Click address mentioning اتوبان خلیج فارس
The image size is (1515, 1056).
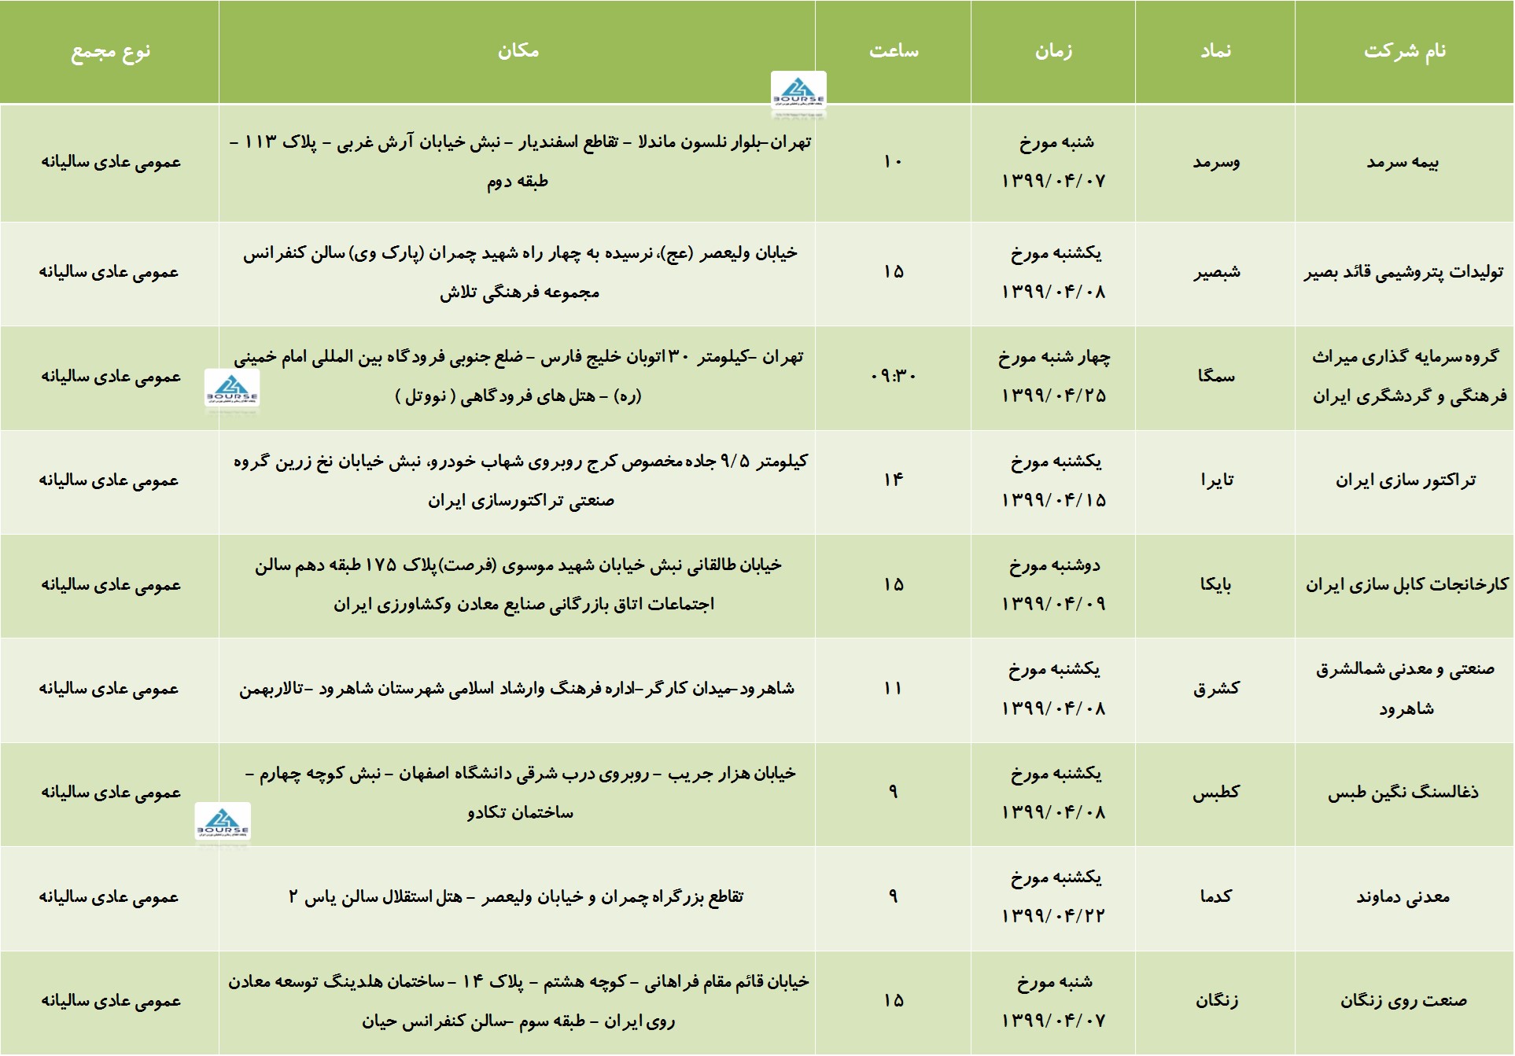coord(519,376)
